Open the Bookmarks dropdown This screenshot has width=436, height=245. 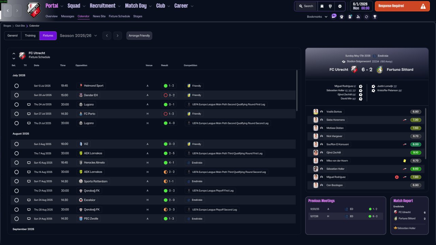(x=317, y=17)
